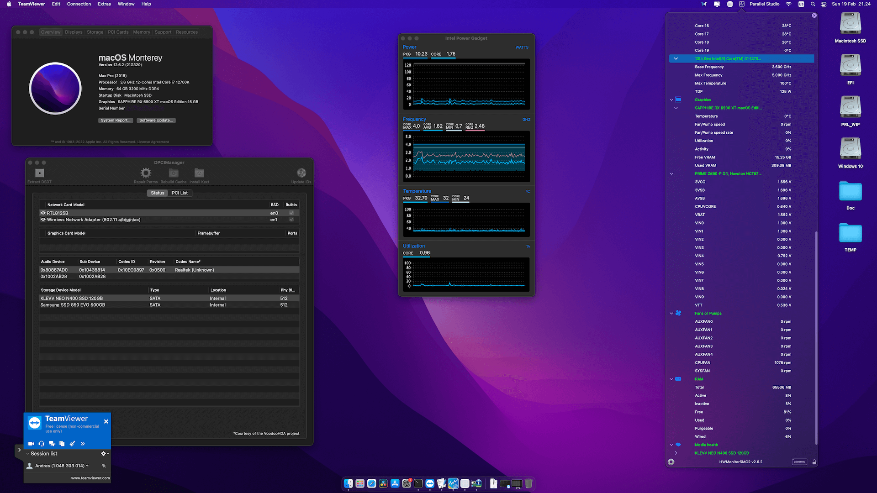Open www.teamviewer.com link

90,478
